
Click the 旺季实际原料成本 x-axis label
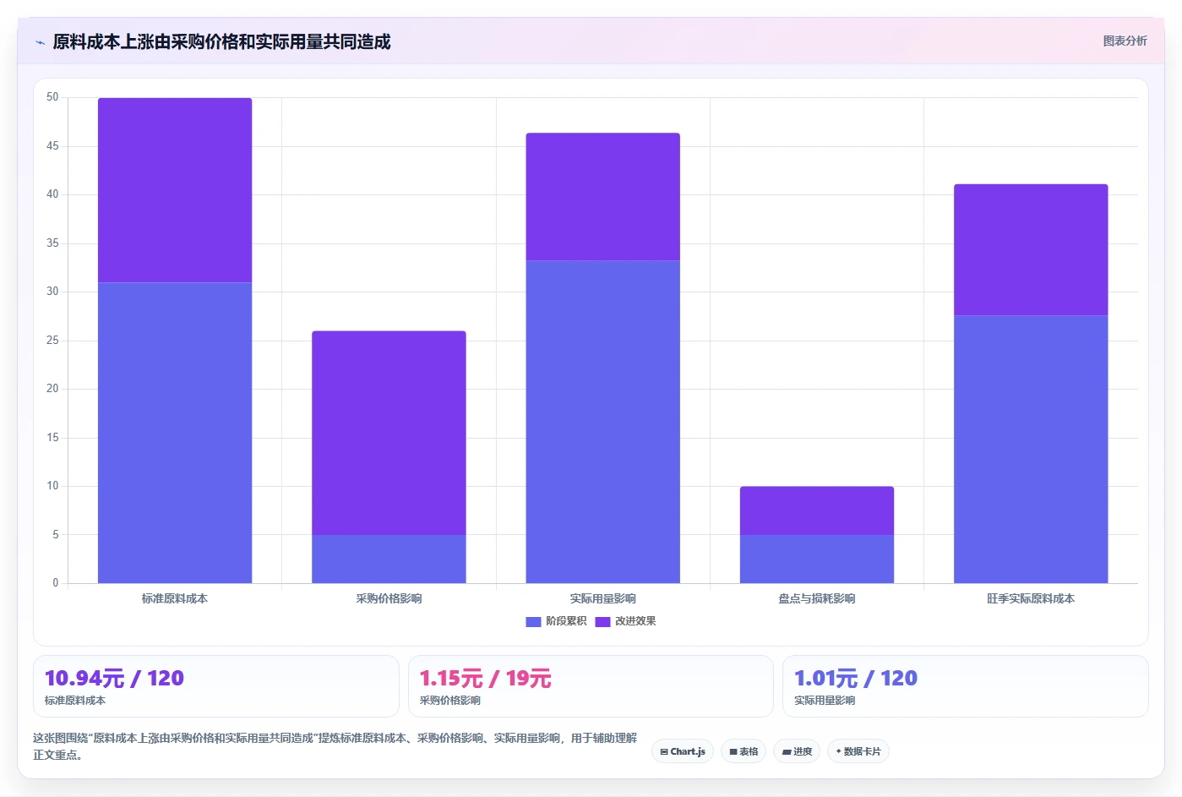1031,598
